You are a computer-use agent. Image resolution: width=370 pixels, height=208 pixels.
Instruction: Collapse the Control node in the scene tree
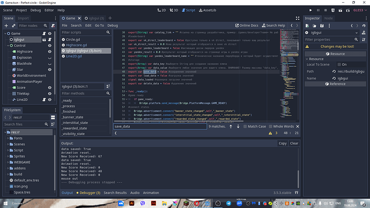8,46
